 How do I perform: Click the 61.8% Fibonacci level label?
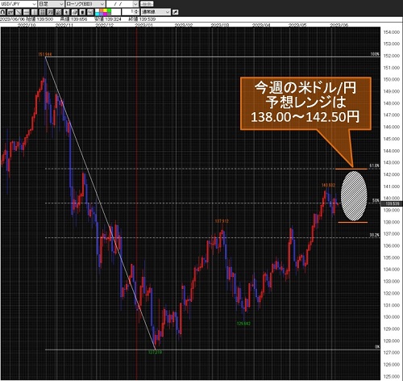tap(375, 165)
